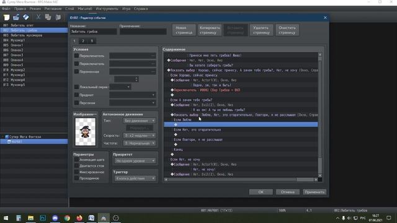Toggle the Фиксированное checkbox
The height and width of the screenshot is (223, 397).
76,172
